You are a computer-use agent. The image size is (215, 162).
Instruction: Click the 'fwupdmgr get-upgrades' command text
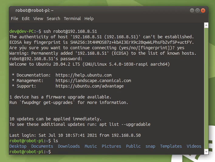(x=47, y=102)
